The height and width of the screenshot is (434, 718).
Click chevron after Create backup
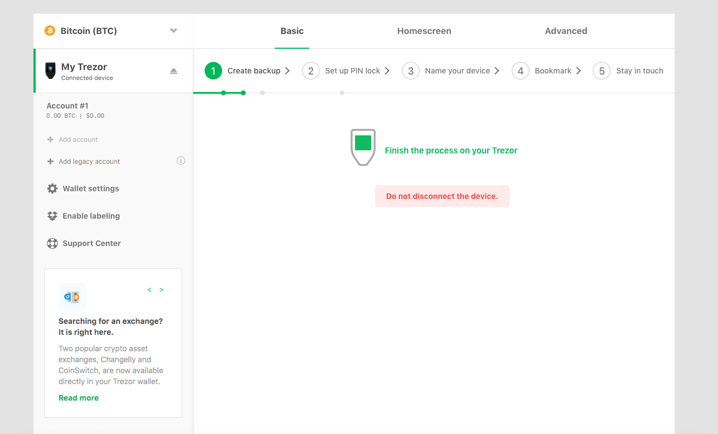tap(287, 71)
